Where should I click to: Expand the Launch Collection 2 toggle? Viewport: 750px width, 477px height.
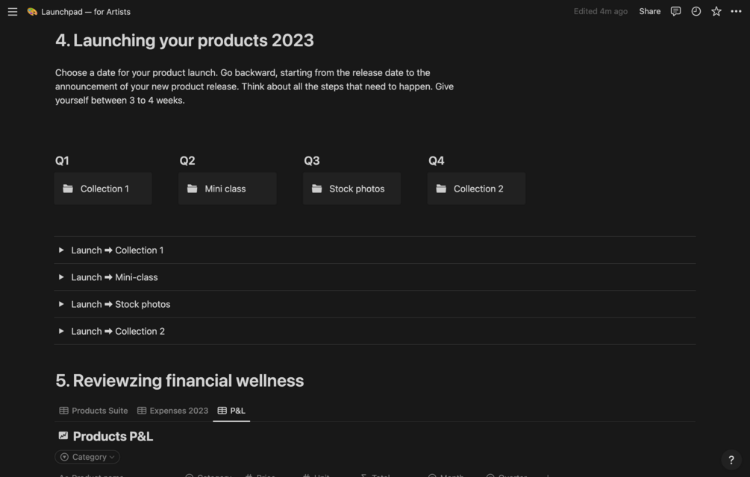tap(61, 331)
